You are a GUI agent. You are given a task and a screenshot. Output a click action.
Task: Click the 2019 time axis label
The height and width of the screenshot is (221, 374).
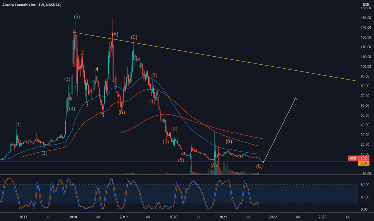pyautogui.click(x=123, y=217)
